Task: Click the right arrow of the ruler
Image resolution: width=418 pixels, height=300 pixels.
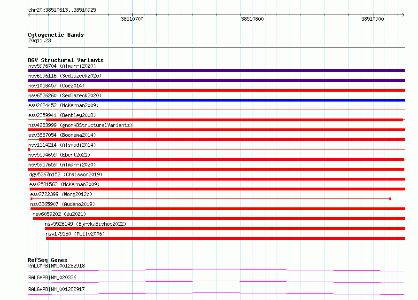Action: (403, 15)
